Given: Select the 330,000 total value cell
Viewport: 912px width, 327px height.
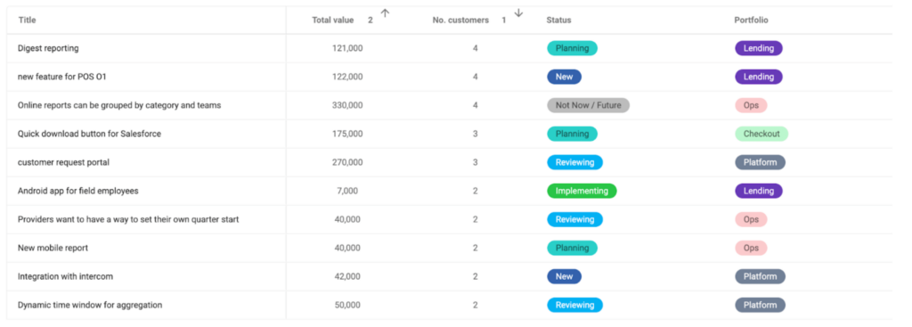Looking at the screenshot, I should [347, 105].
